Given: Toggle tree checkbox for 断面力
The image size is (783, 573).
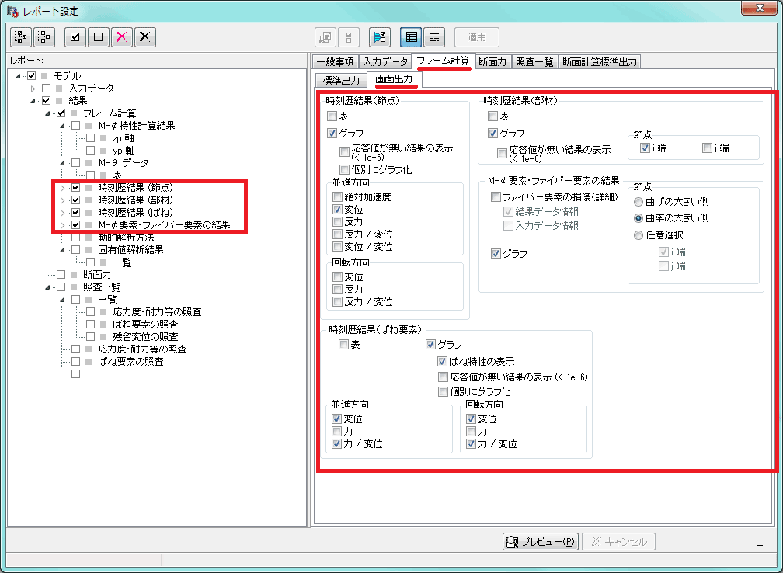Looking at the screenshot, I should 61,275.
